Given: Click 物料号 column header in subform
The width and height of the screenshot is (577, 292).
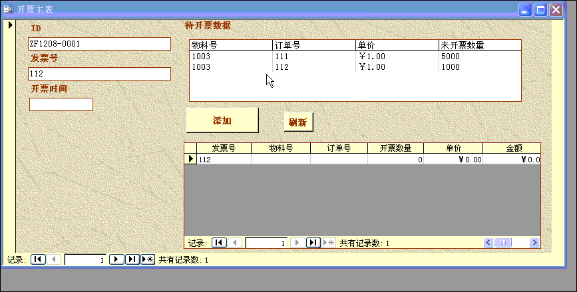Looking at the screenshot, I should [281, 148].
